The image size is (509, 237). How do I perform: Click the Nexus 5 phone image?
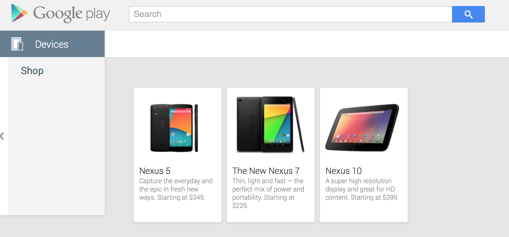tap(174, 128)
